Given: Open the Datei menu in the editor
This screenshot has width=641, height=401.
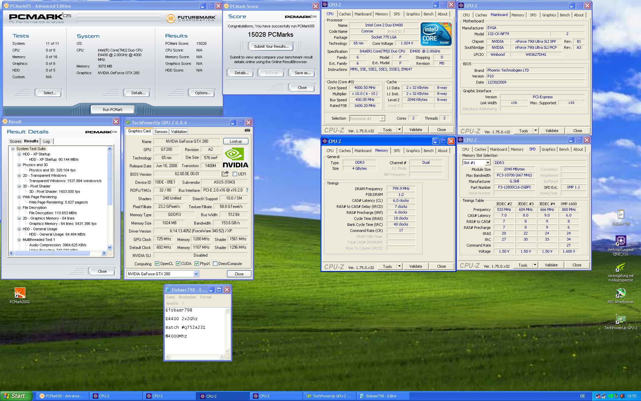Looking at the screenshot, I should pyautogui.click(x=170, y=297).
